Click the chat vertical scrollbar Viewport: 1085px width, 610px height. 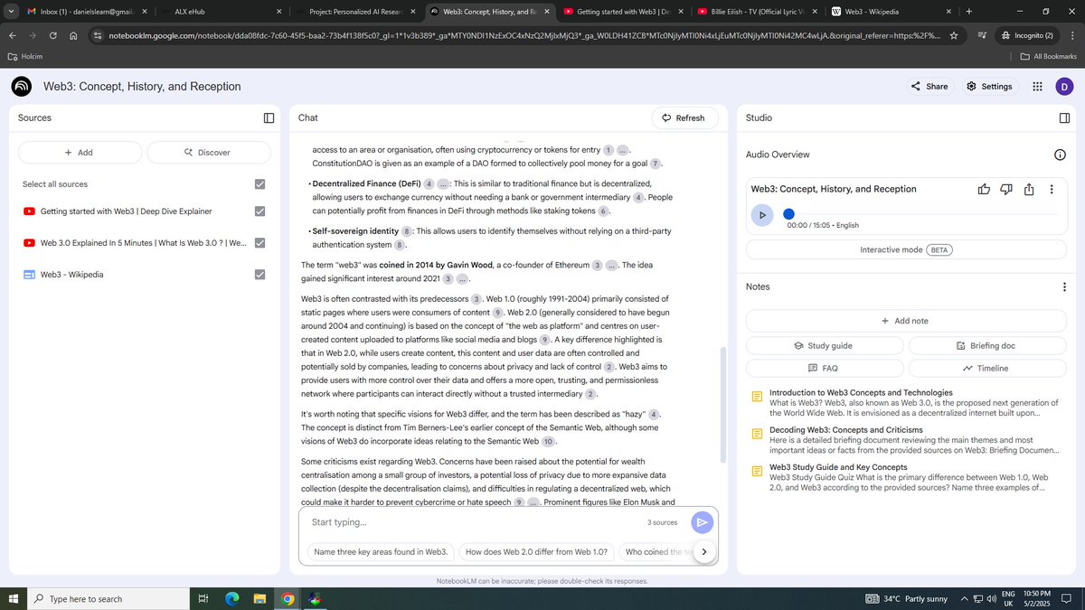pos(722,404)
